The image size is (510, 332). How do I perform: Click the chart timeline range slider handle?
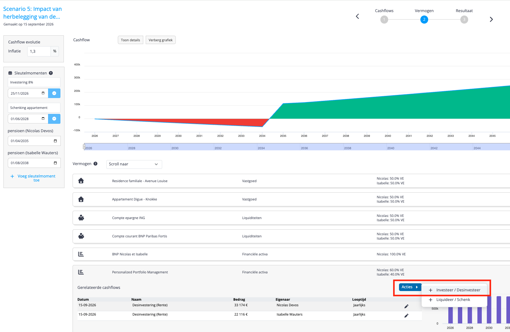[84, 147]
